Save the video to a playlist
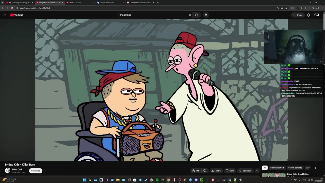Image resolution: width=325 pixels, height=183 pixels. click(230, 171)
